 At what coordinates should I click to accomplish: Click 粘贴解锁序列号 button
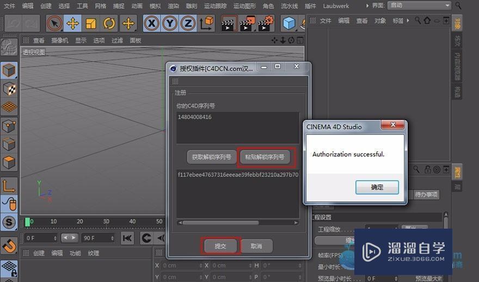[265, 157]
